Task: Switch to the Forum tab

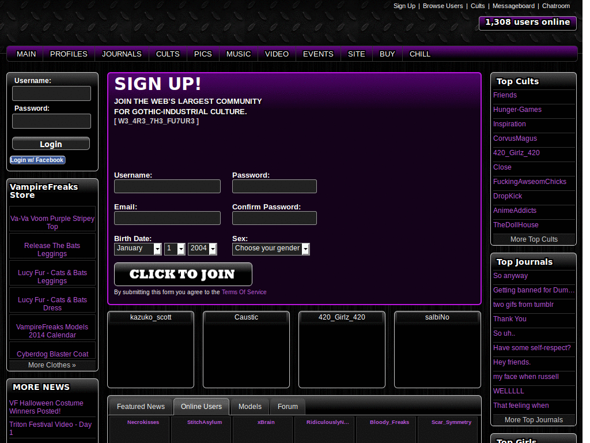Action: point(288,407)
